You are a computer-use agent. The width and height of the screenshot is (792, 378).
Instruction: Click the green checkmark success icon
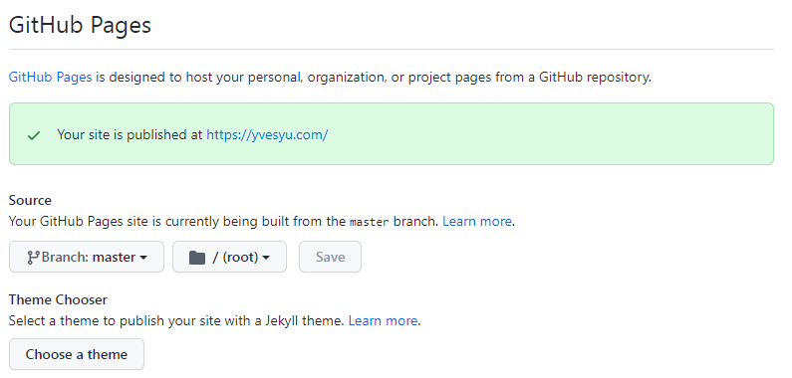coord(34,135)
